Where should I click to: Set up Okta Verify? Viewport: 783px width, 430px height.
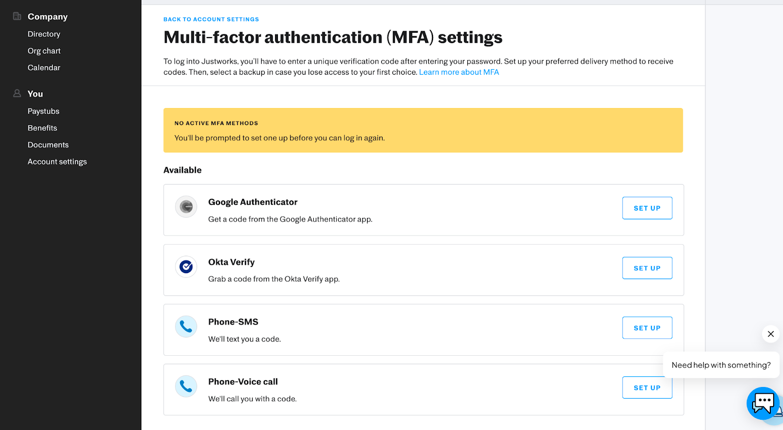(x=647, y=268)
